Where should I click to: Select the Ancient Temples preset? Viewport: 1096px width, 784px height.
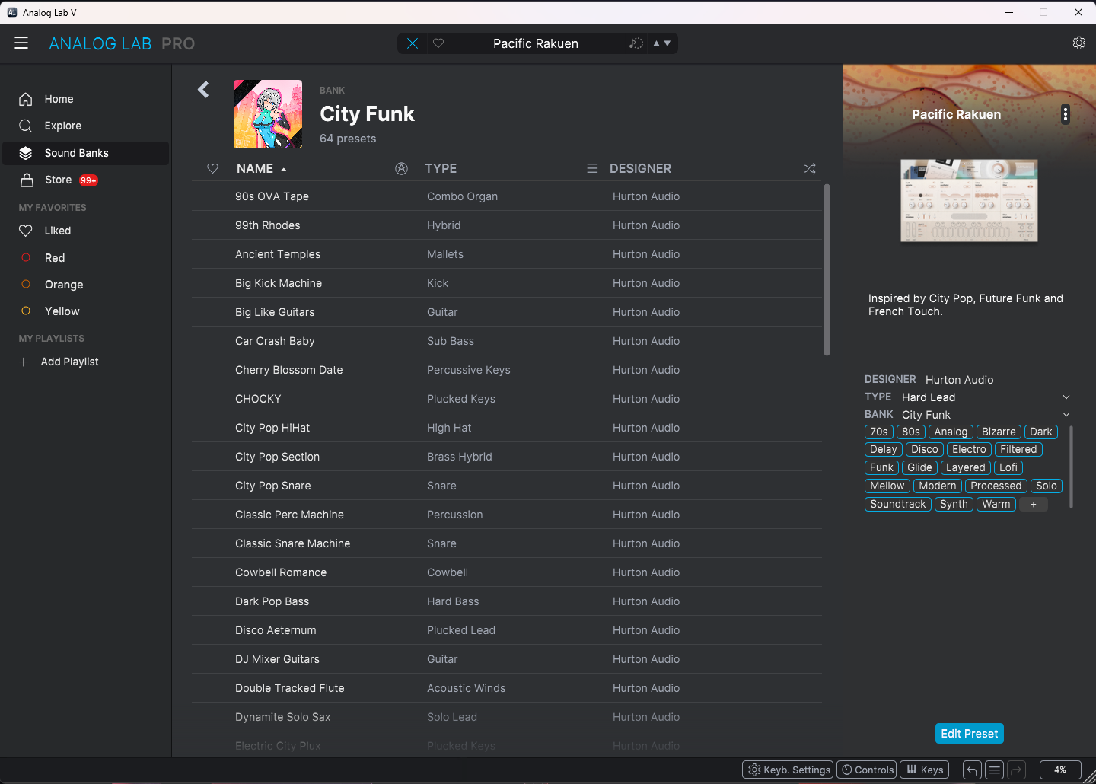click(x=507, y=254)
